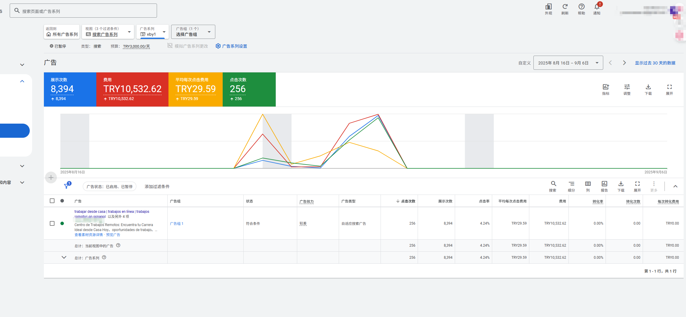Expand the campaign total (总计: 广告系列) row
This screenshot has height=317, width=686.
click(64, 258)
